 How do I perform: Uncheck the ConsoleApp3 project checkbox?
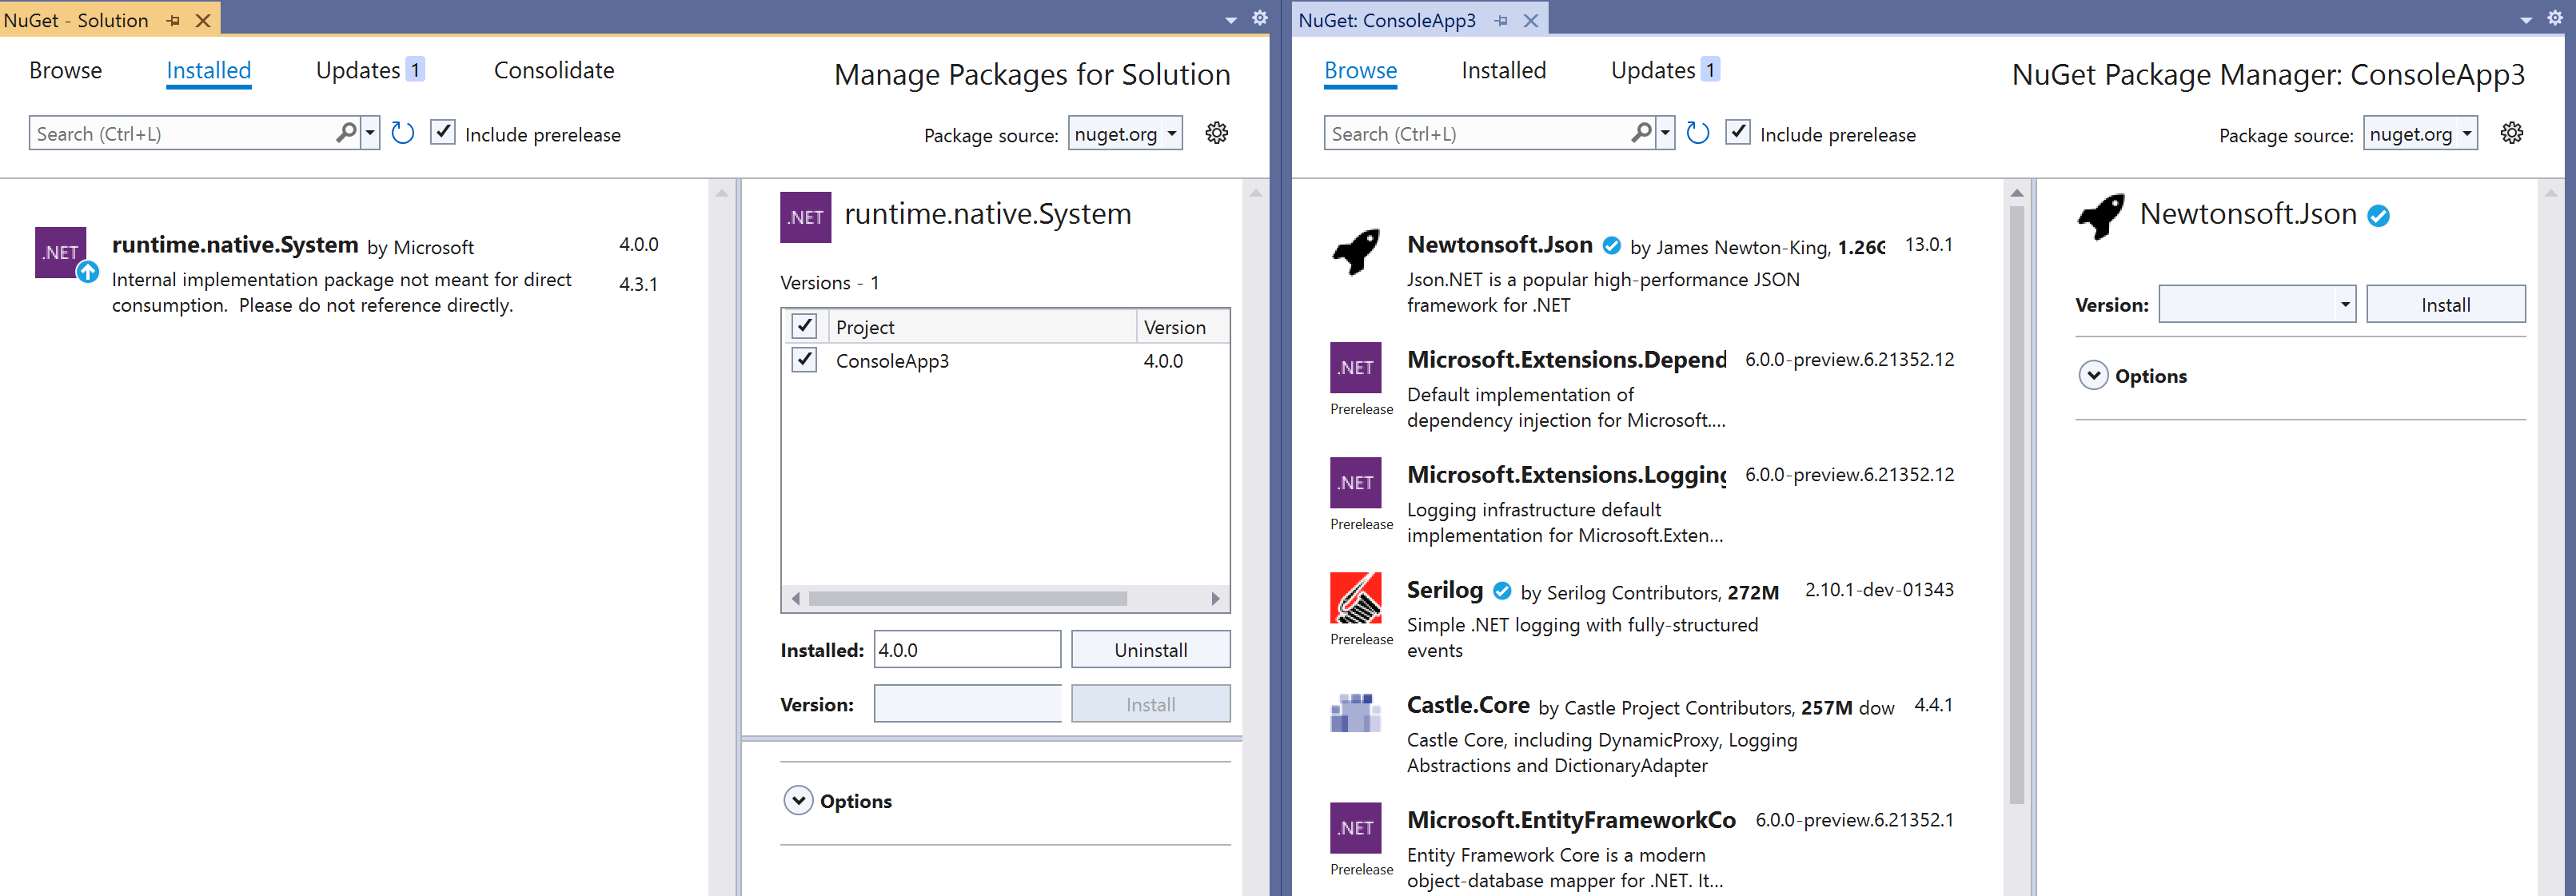[804, 360]
